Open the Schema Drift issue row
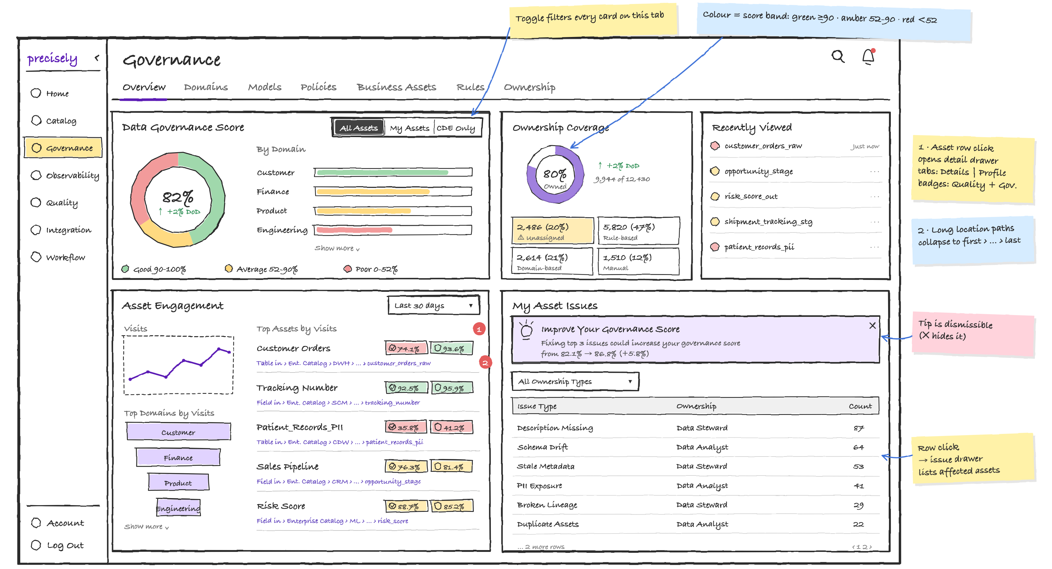 pos(695,447)
